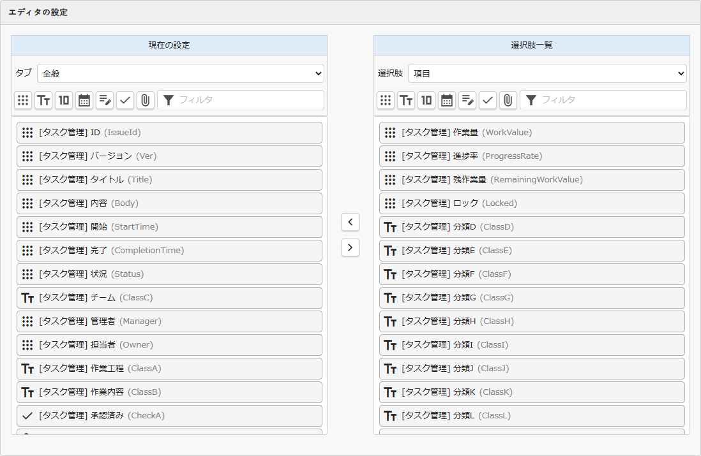Click the attachment filter icon under 現在の設定

click(x=146, y=100)
